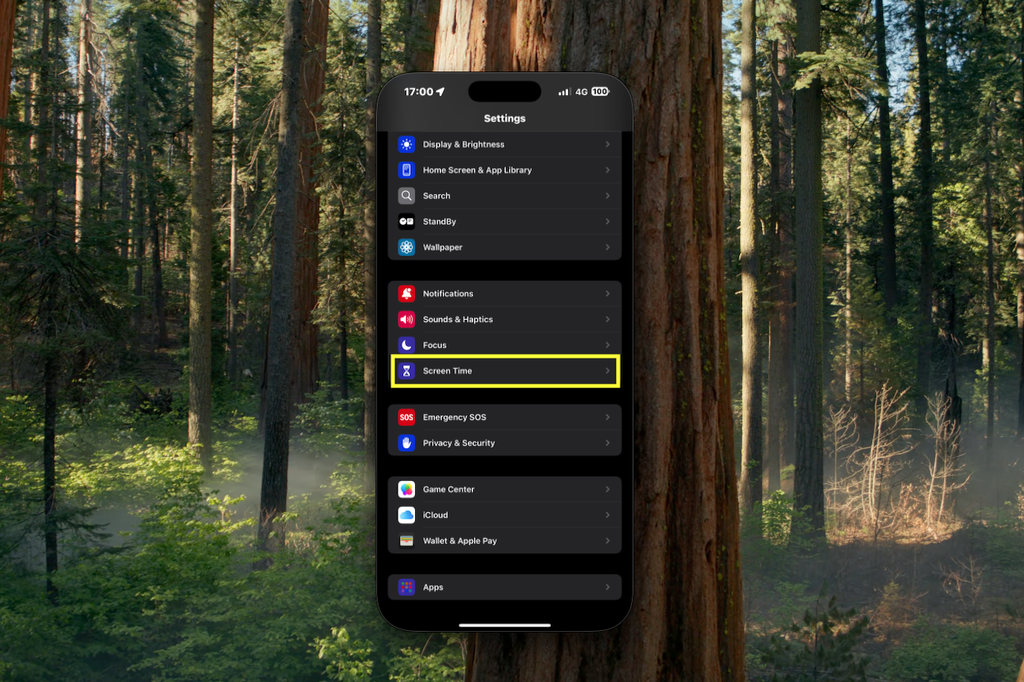Expand Privacy & Security using its chevron
Image resolution: width=1024 pixels, height=682 pixels.
[607, 443]
